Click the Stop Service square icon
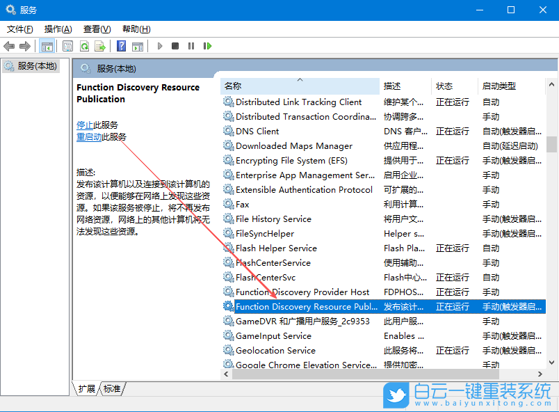 tap(176, 46)
